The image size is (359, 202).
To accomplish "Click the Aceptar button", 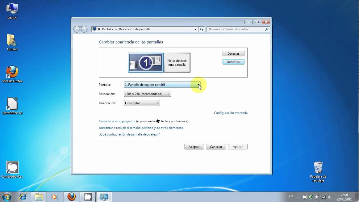I will (x=194, y=147).
